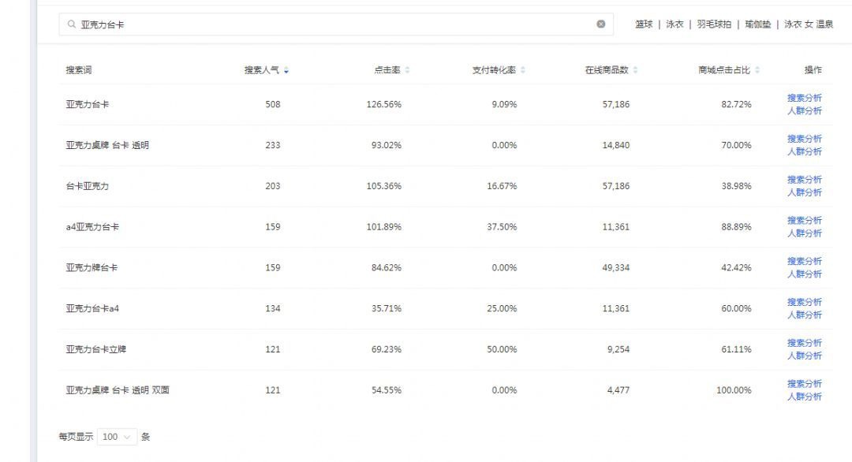Select the 亚克力台卡a4 keyword cell

click(x=92, y=308)
